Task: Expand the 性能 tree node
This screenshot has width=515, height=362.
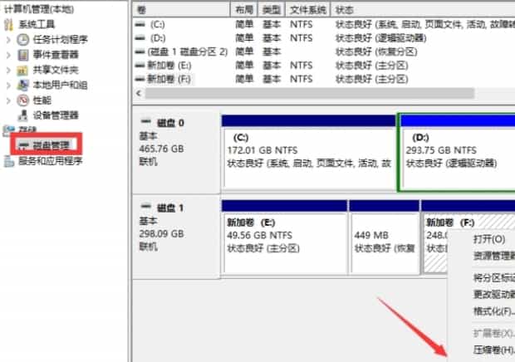Action: (9, 100)
